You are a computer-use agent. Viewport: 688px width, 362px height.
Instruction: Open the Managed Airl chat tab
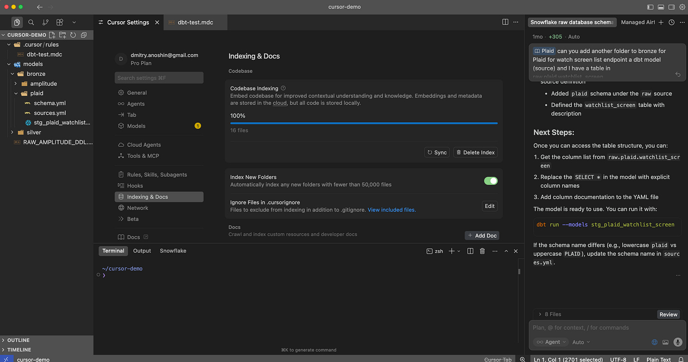click(x=638, y=22)
